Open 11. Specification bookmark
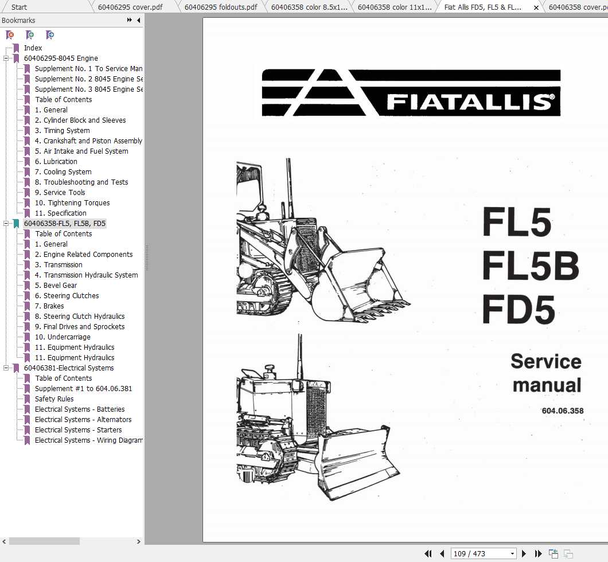Image resolution: width=608 pixels, height=562 pixels. (x=60, y=213)
